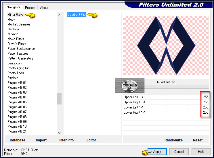Select the Quadrant Flip filter
The height and width of the screenshot is (158, 214).
point(77,15)
